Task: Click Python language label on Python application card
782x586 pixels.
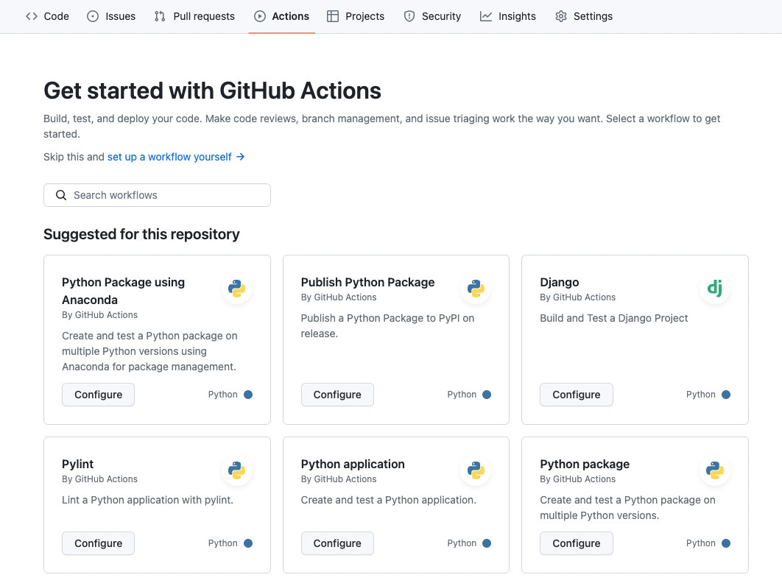Action: 462,543
